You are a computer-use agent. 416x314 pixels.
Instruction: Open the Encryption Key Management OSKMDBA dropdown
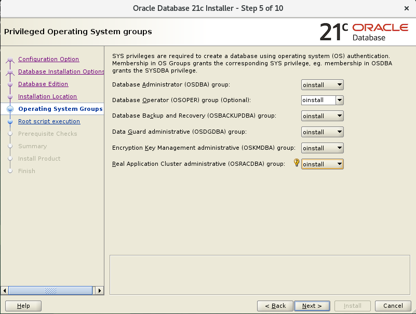[x=323, y=148]
